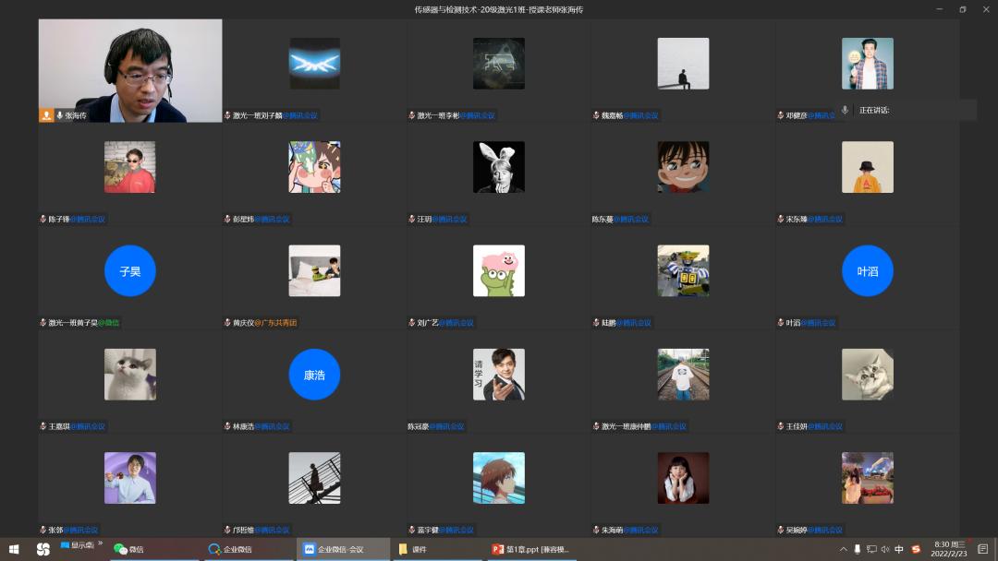This screenshot has width=998, height=561.
Task: Expand the hidden system tray icons chevron
Action: pos(845,549)
